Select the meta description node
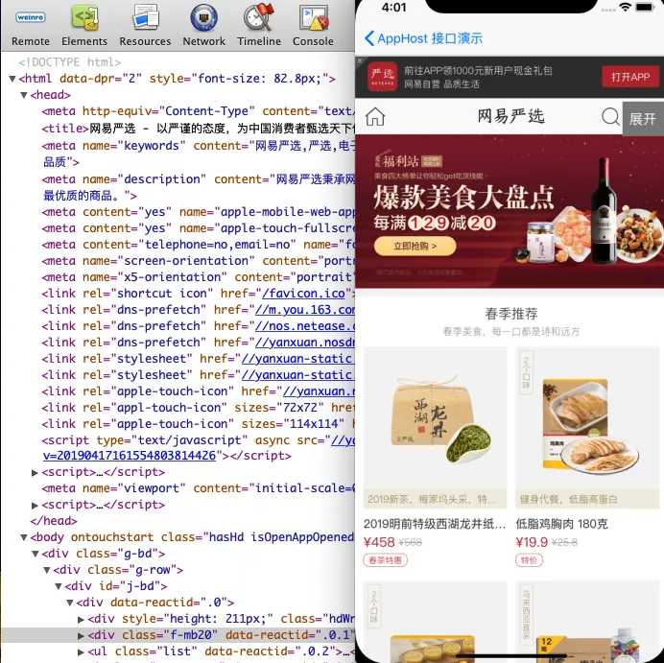Screen dimensions: 664x663 tap(199, 187)
